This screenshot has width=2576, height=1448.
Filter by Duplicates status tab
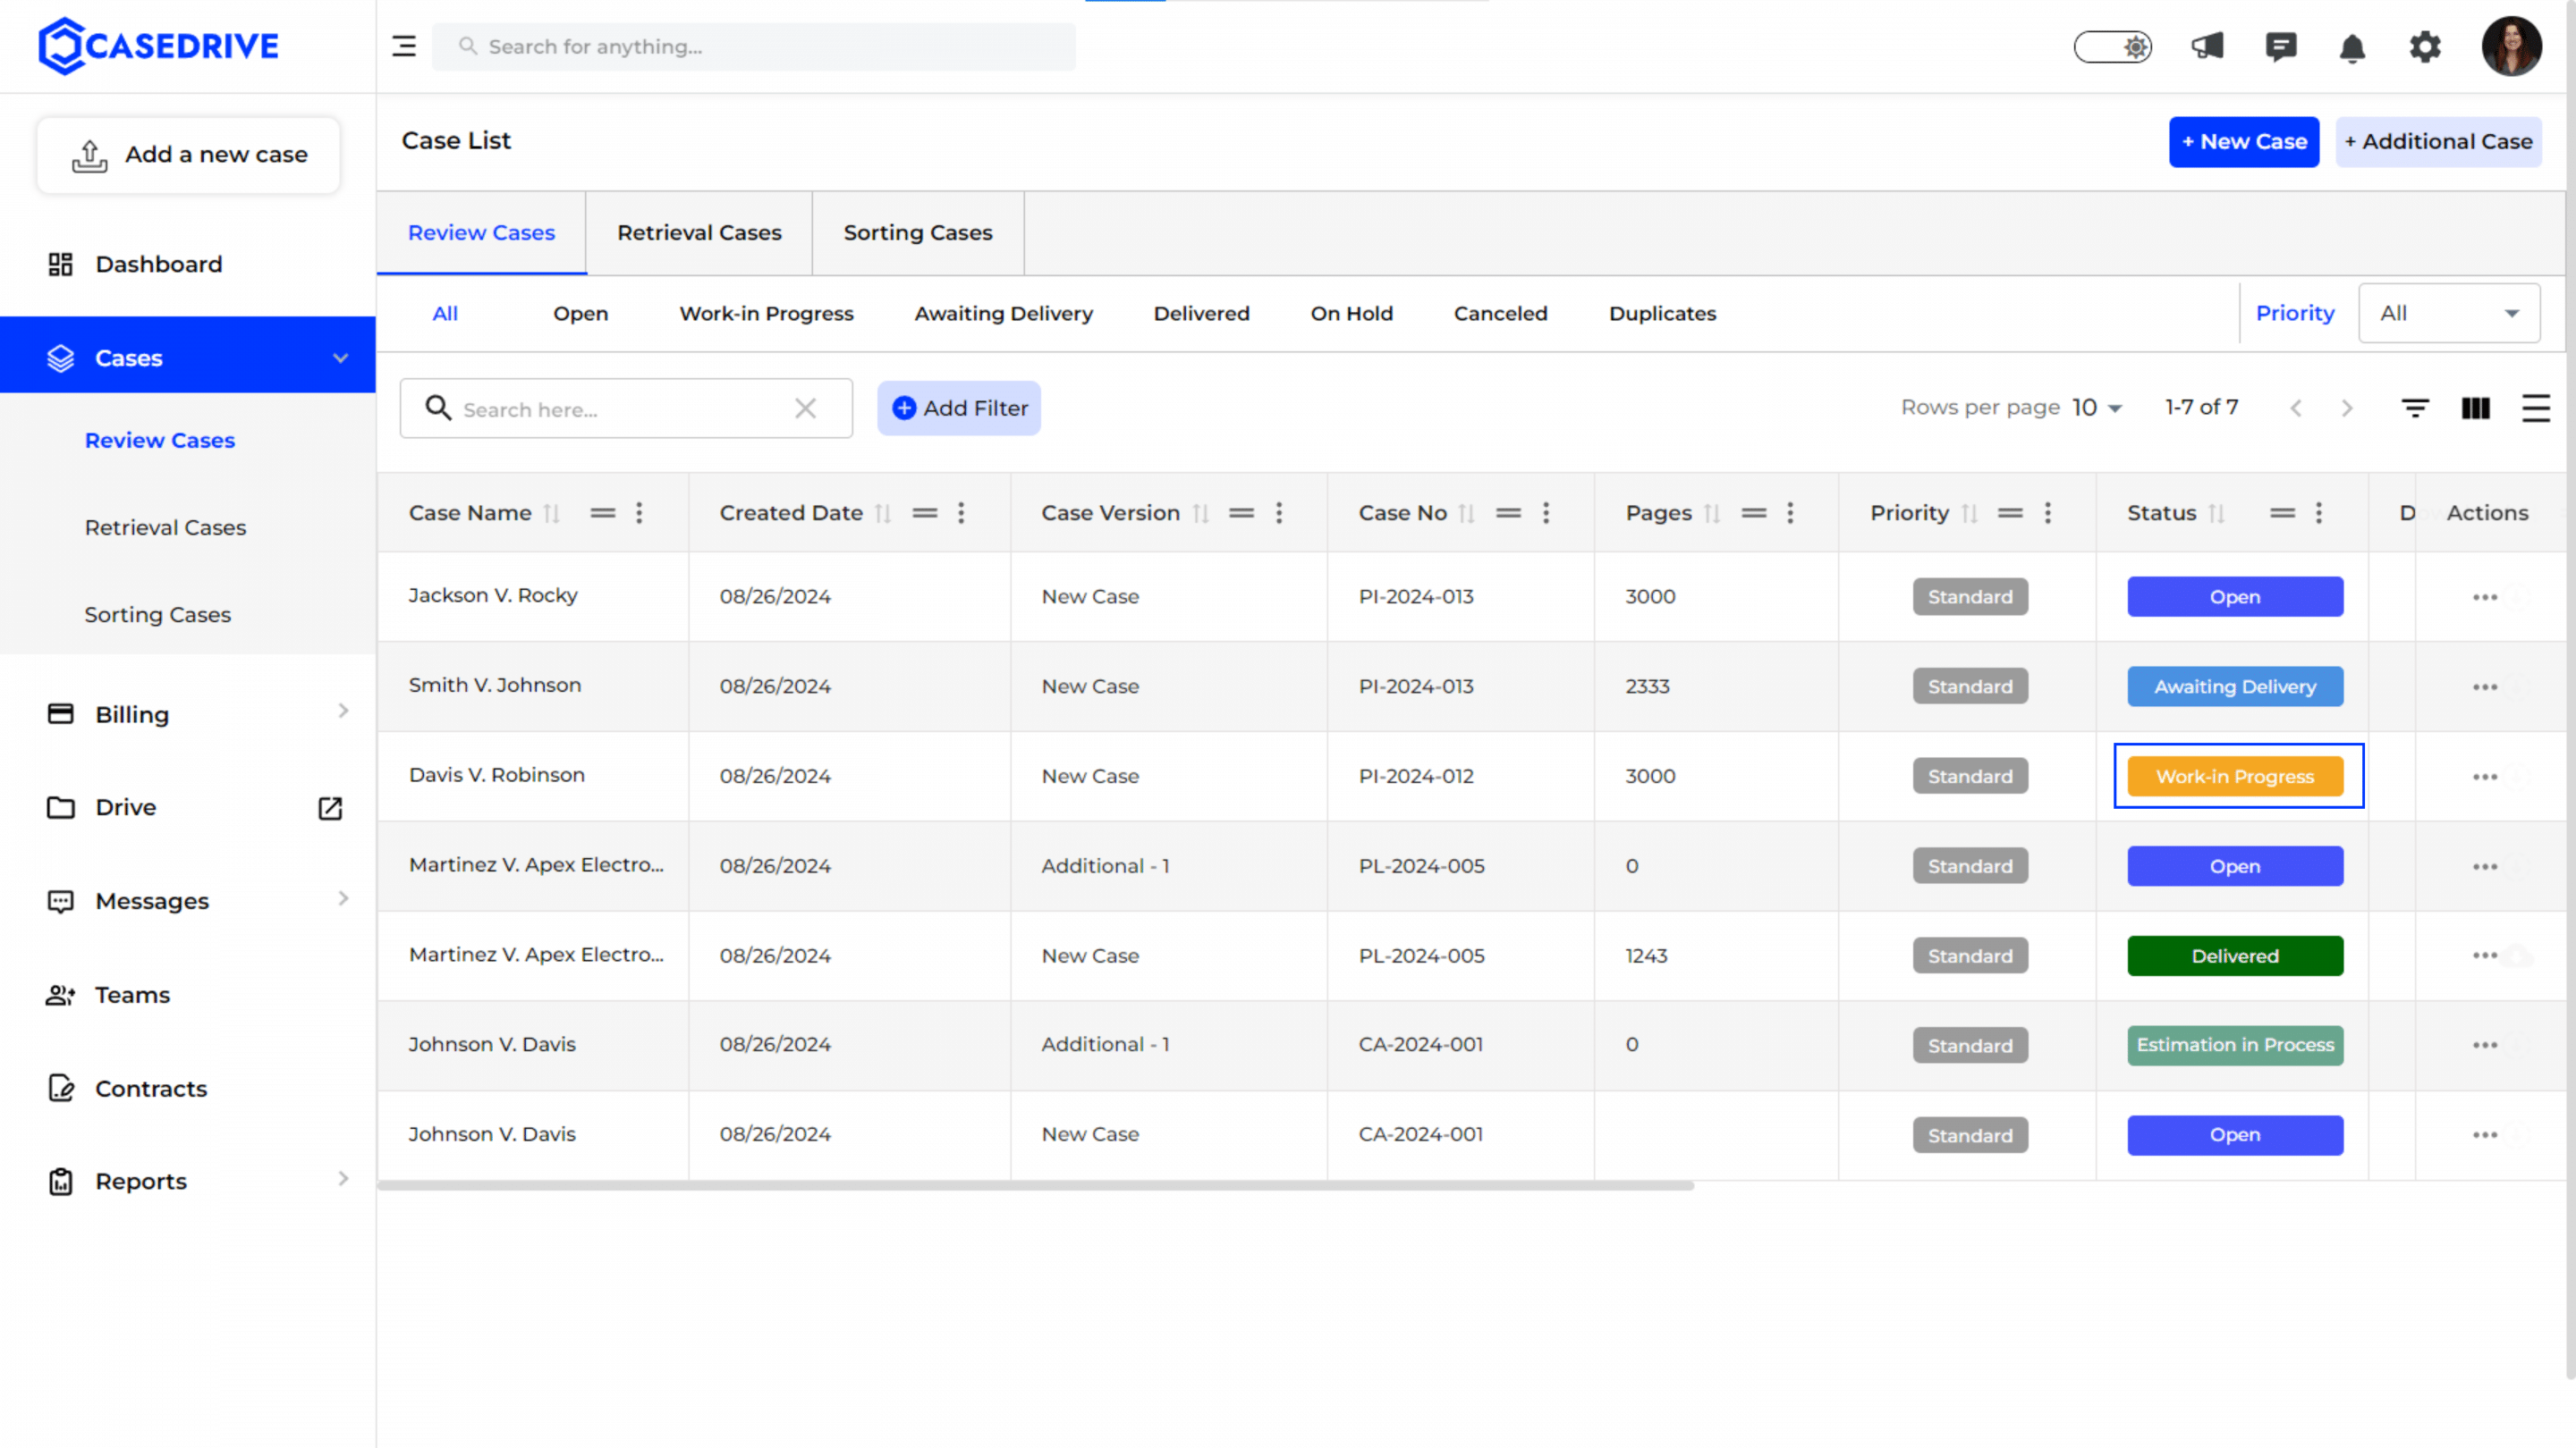pyautogui.click(x=1662, y=314)
